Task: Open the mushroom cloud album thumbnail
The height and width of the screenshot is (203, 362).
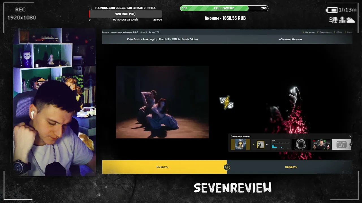Action: tap(240, 145)
